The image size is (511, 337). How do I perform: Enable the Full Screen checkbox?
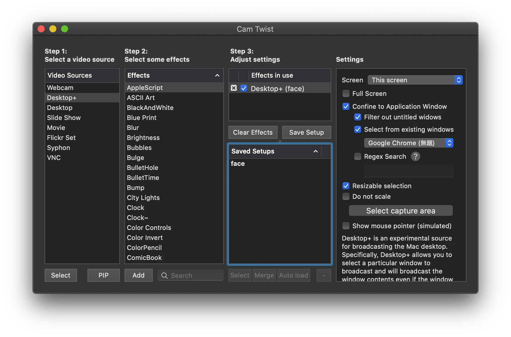(x=346, y=94)
